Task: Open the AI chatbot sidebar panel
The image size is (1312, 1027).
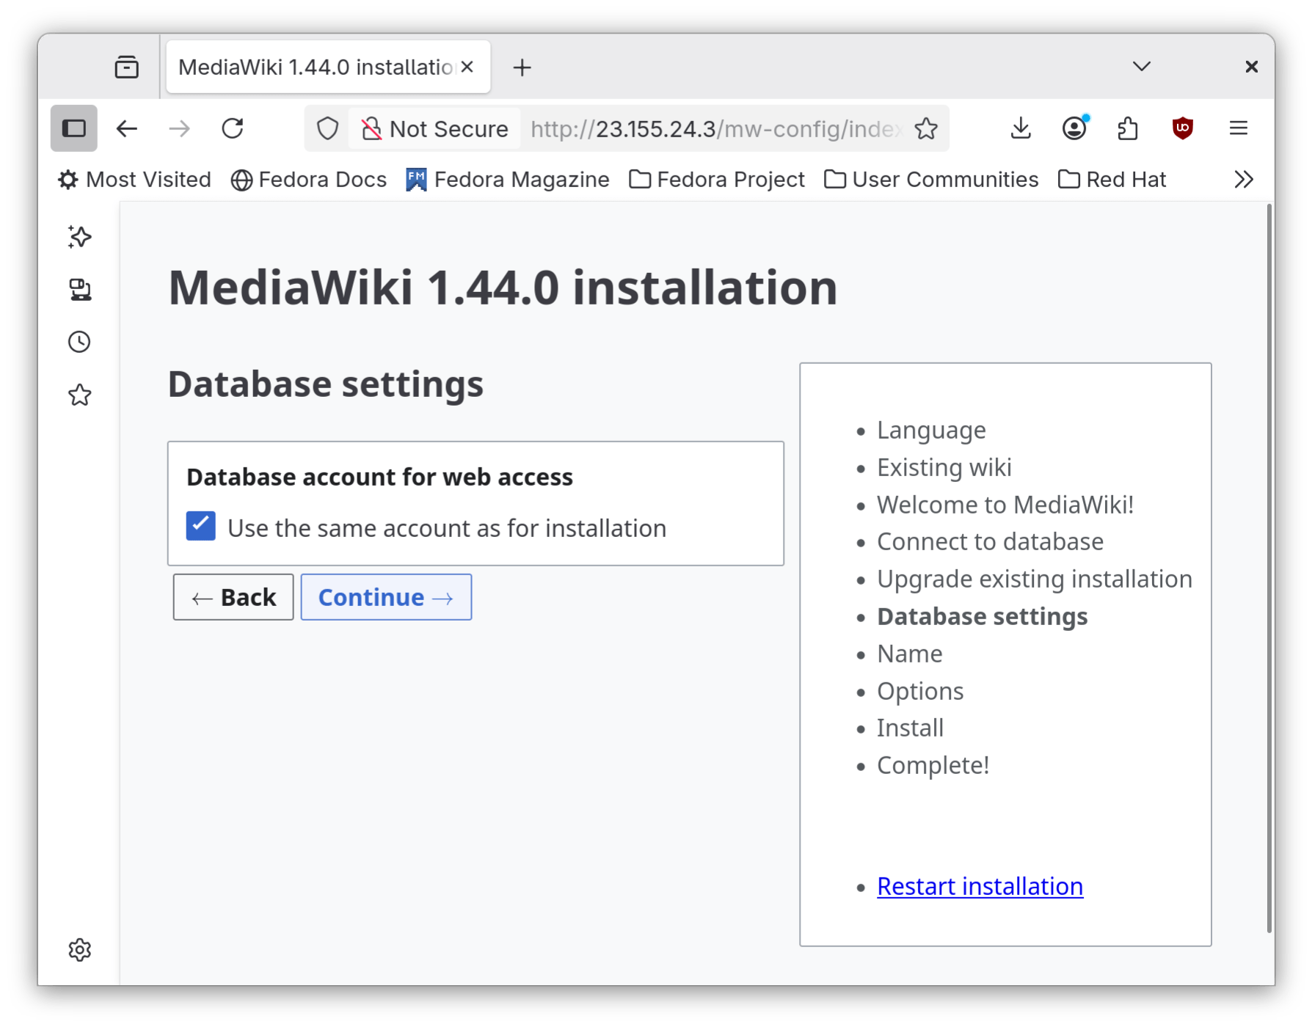Action: coord(79,237)
